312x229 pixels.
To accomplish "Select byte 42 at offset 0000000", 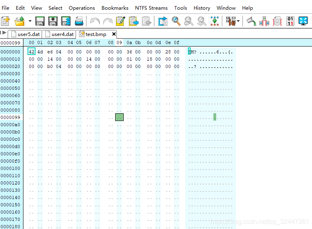I will (x=32, y=52).
